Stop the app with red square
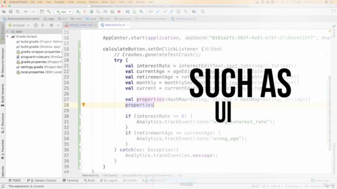Viewport: 337px width, 189px height. click(x=119, y=12)
